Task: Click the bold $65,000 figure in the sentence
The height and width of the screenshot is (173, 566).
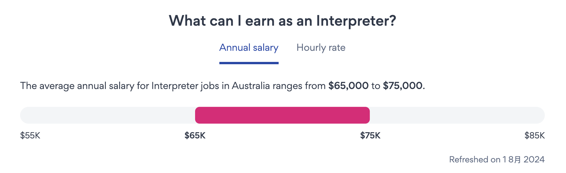Action: click(348, 86)
